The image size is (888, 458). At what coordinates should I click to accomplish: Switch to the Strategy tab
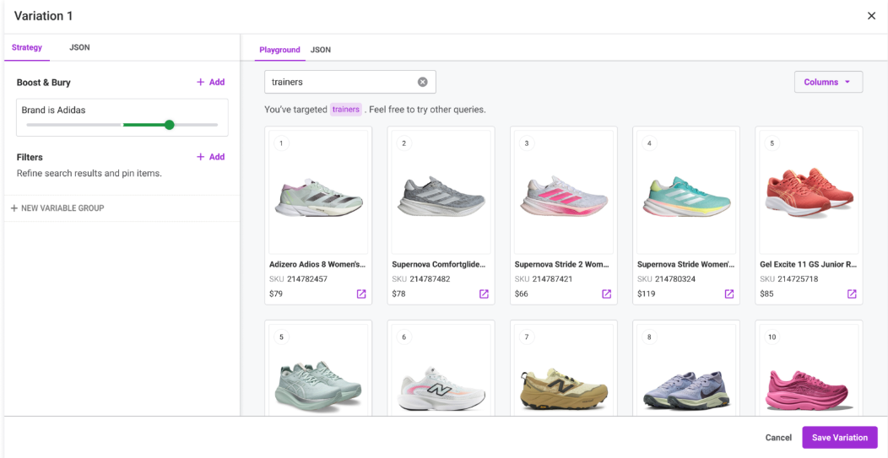coord(27,47)
